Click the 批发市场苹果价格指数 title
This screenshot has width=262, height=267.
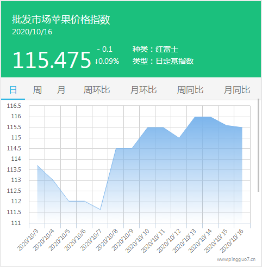(61, 20)
